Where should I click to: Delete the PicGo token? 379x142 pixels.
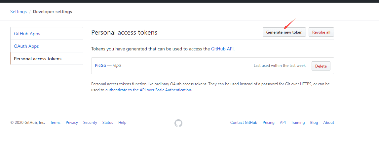321,66
